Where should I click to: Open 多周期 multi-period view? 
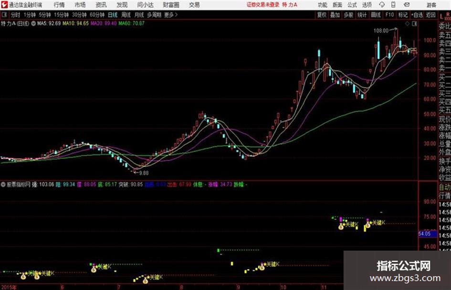pos(154,15)
